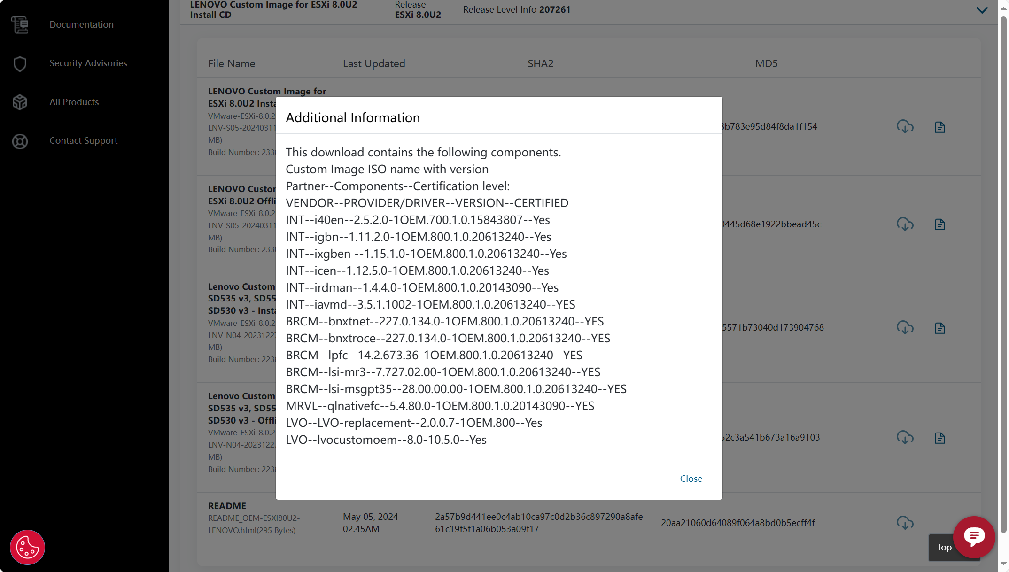The height and width of the screenshot is (572, 1009).
Task: Click the BRCM--bnxtnet driver line
Action: [x=445, y=321]
